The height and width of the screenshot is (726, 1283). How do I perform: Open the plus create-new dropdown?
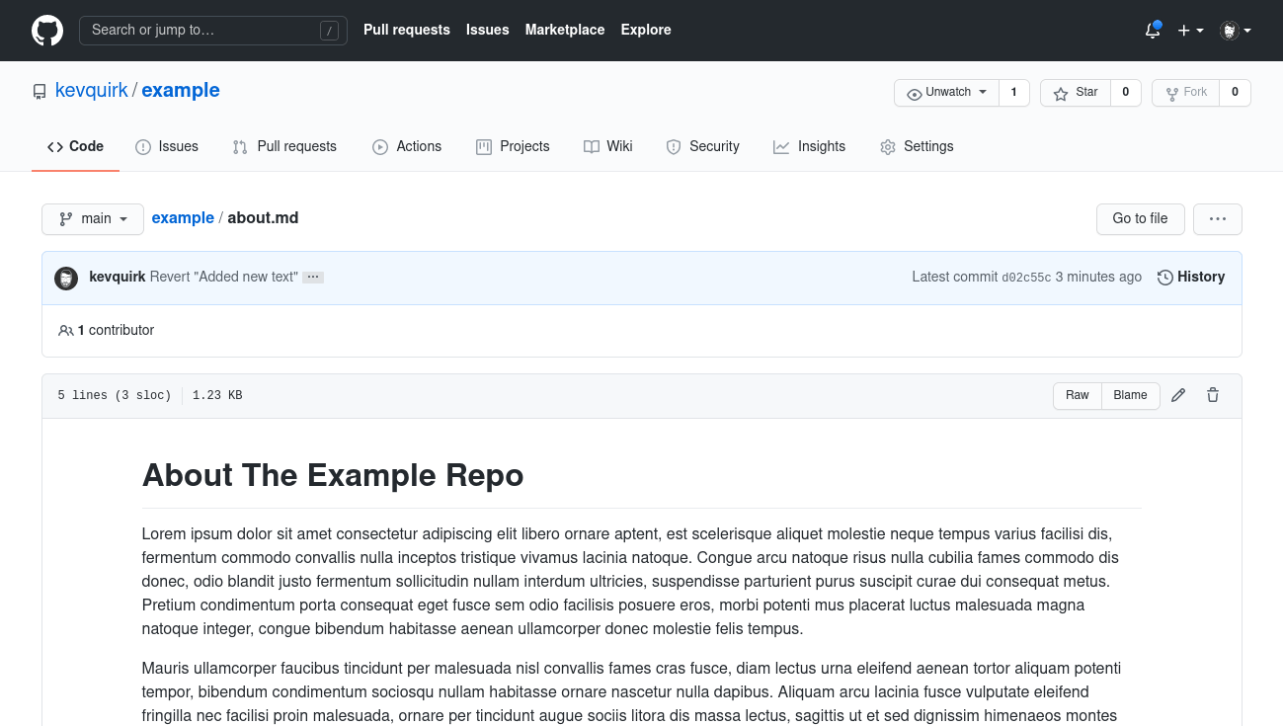point(1190,31)
